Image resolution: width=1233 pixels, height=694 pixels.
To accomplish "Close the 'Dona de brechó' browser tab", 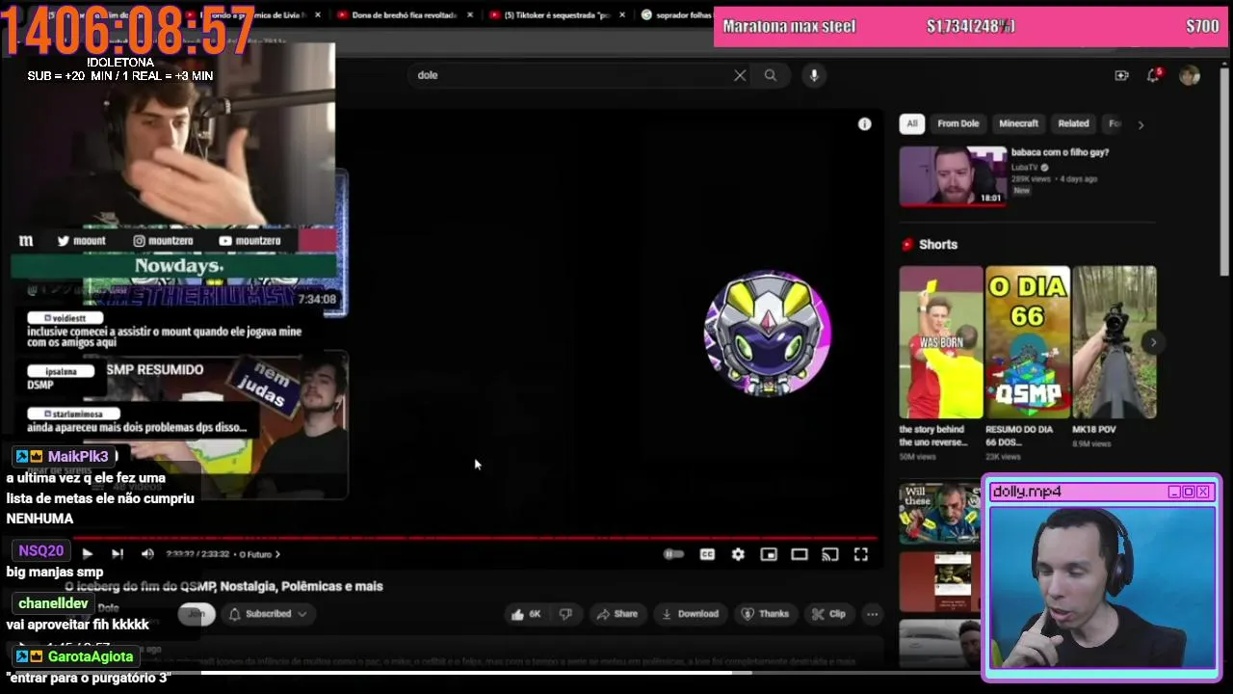I will click(x=470, y=15).
